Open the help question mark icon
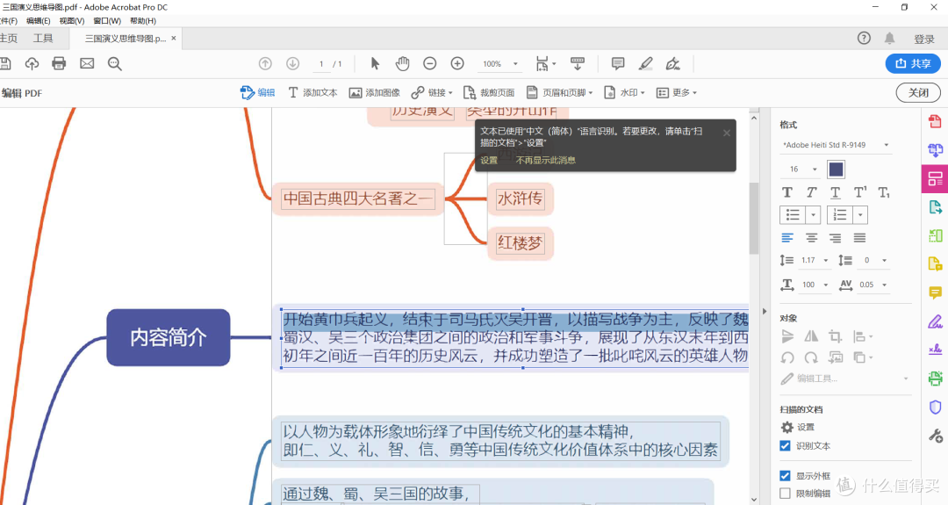The width and height of the screenshot is (948, 505). (x=864, y=38)
